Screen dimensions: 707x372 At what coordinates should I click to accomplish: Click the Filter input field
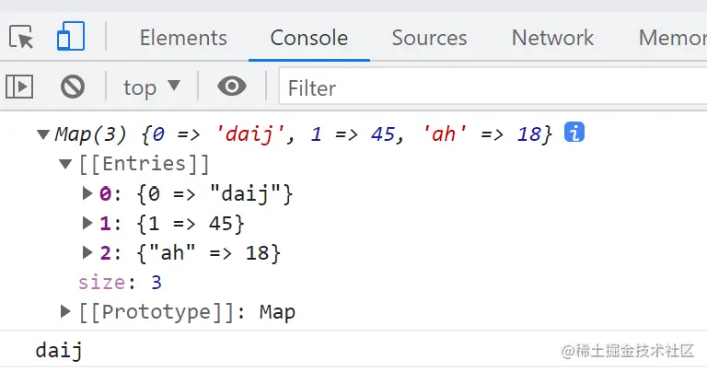pos(488,87)
